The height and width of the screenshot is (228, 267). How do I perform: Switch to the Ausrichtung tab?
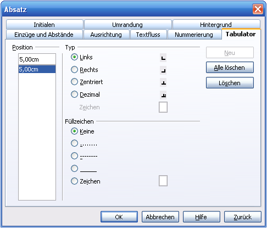106,35
